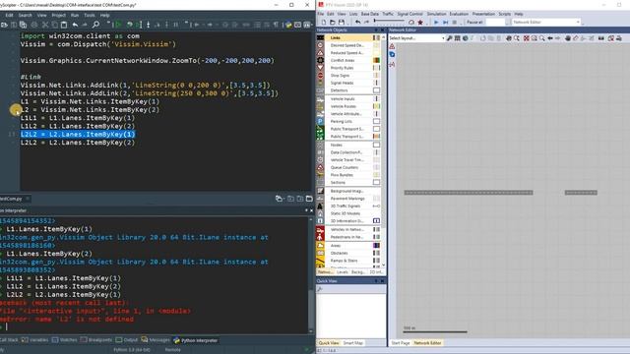This screenshot has height=354, width=630.
Task: Click the magnifier Find icon in PyScripter toolbar
Action: tap(95, 25)
